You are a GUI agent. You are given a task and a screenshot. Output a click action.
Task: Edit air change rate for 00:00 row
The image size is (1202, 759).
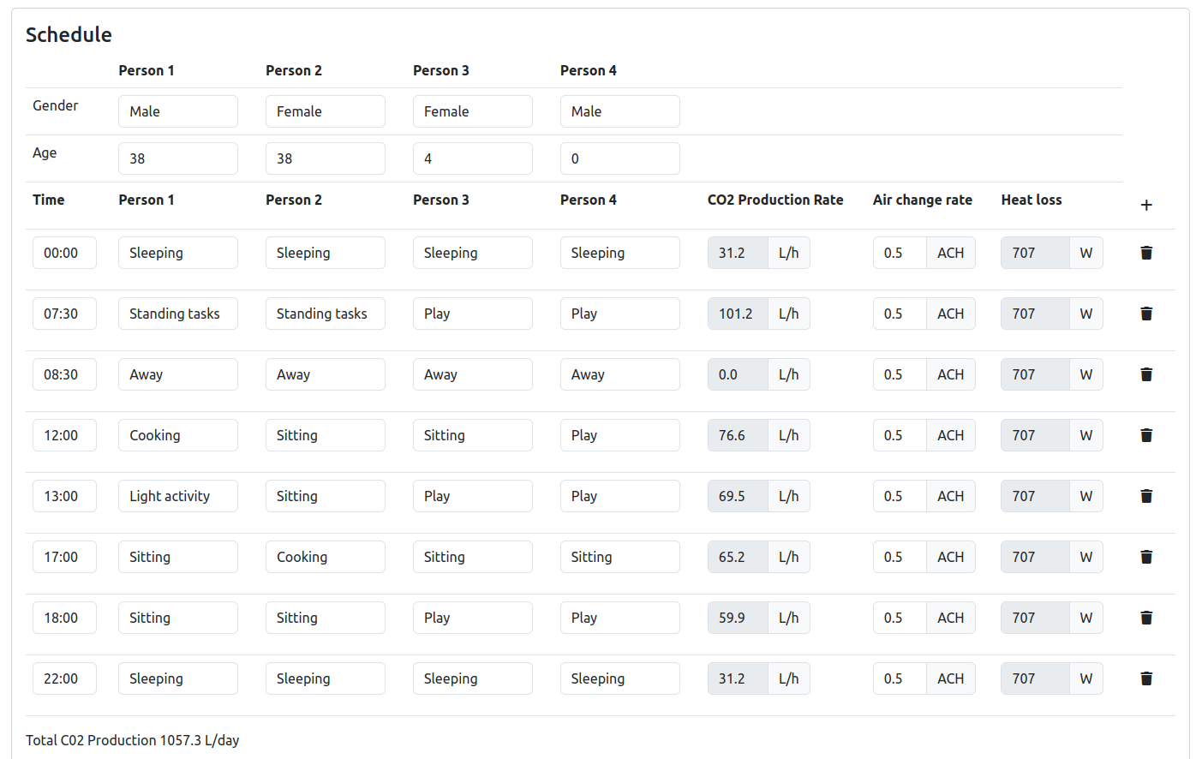pos(900,253)
